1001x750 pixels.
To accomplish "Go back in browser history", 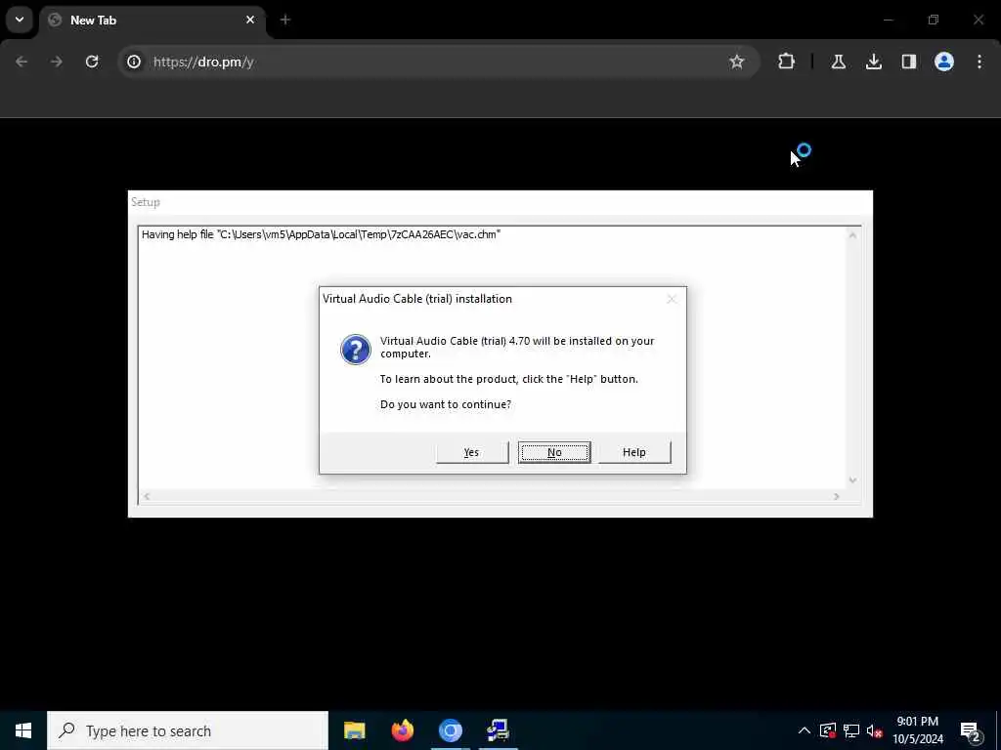I will coord(22,62).
